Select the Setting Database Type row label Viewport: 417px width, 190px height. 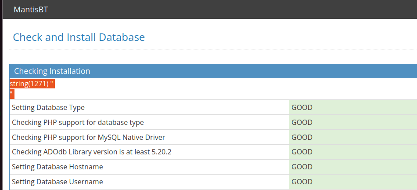coord(48,107)
